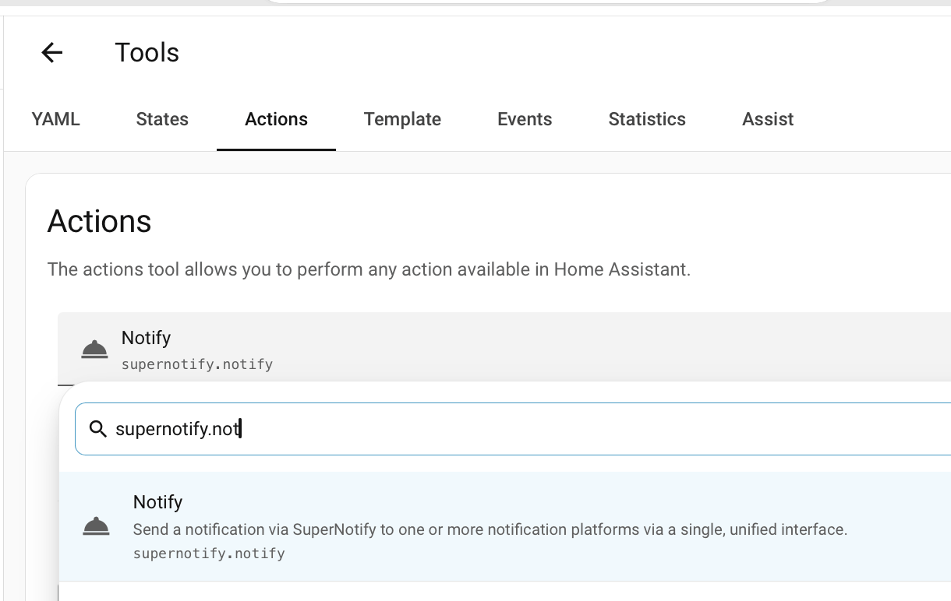Click 'supernotify.notify' ID under selected Notify action
This screenshot has height=601, width=951.
(x=197, y=364)
